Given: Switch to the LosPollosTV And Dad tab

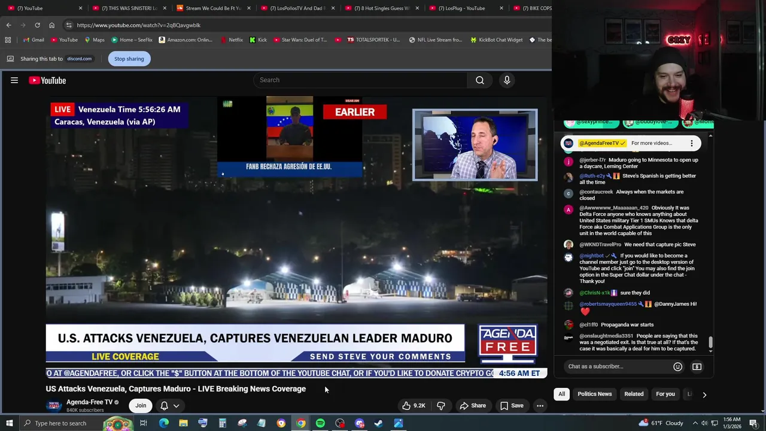Looking at the screenshot, I should 297,8.
